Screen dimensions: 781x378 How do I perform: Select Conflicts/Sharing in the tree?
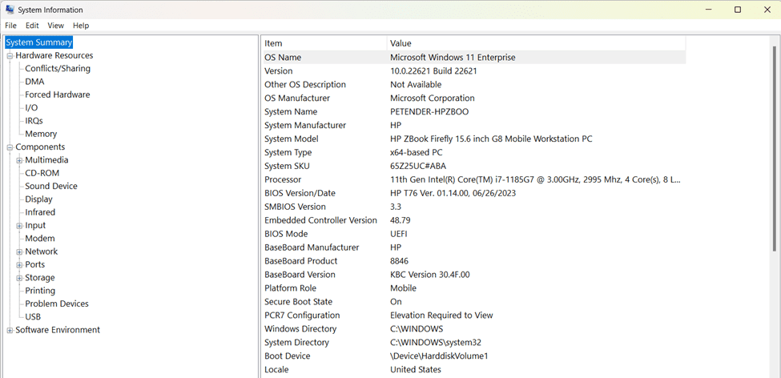58,68
